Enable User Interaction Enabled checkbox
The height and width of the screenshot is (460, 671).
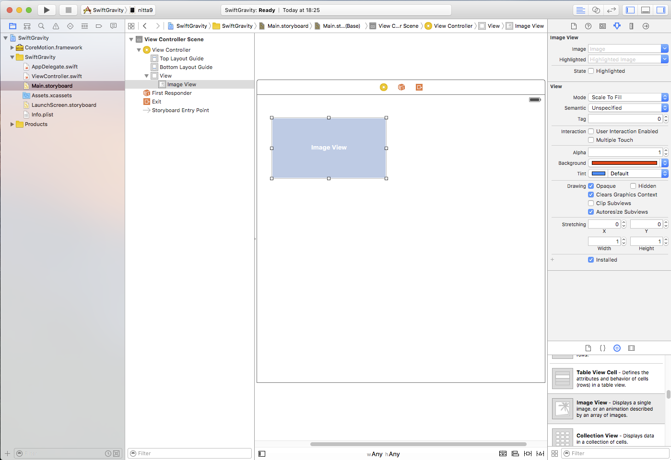click(591, 131)
